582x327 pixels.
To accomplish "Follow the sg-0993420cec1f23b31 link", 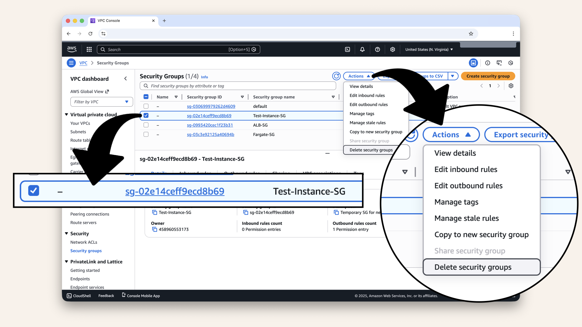I will coord(210,125).
